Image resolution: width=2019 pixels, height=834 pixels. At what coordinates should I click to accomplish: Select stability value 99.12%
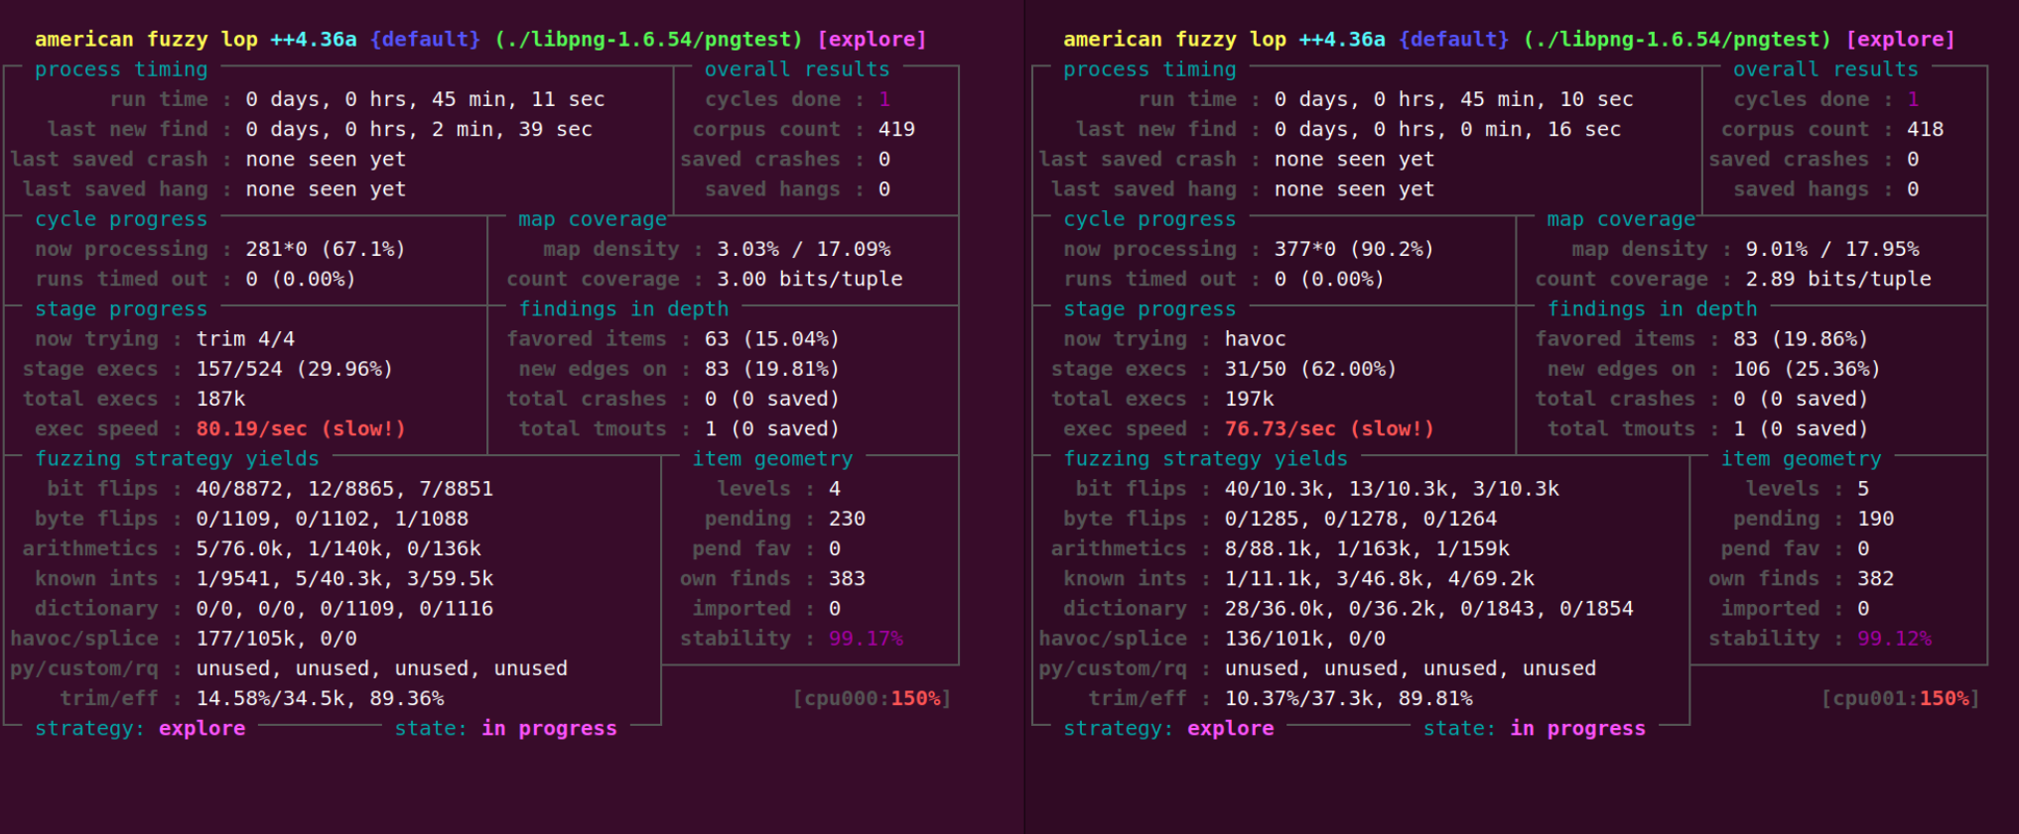(1894, 639)
